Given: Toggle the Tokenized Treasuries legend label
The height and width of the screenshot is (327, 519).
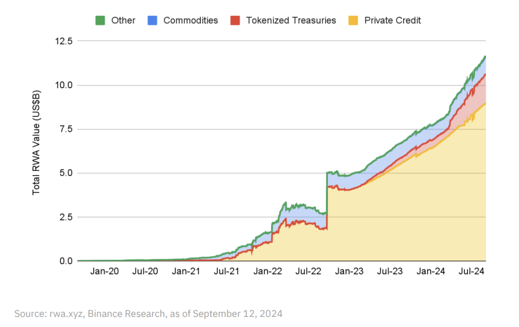Looking at the screenshot, I should click(x=291, y=21).
